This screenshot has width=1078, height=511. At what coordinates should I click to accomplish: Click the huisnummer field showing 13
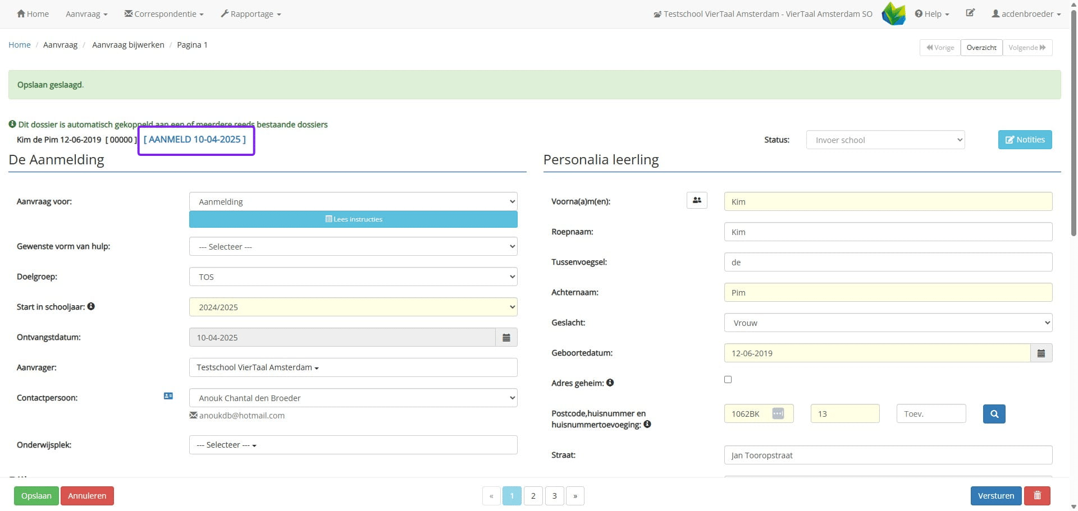[845, 413]
